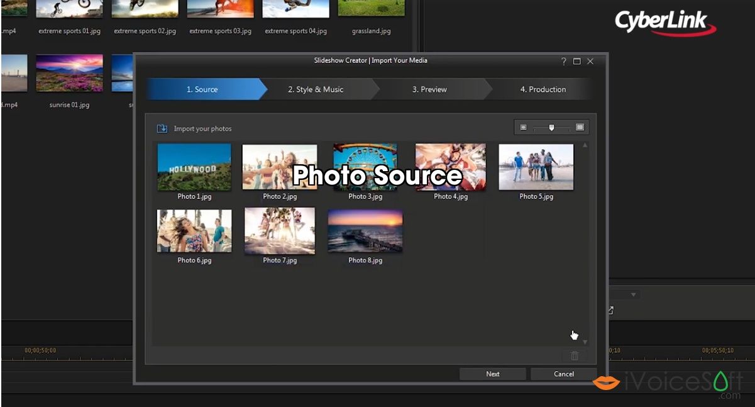Click the Photo 6.jpg file name
755x407 pixels.
194,260
